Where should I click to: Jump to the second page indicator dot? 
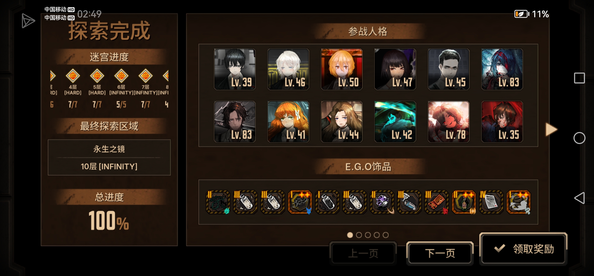(359, 235)
